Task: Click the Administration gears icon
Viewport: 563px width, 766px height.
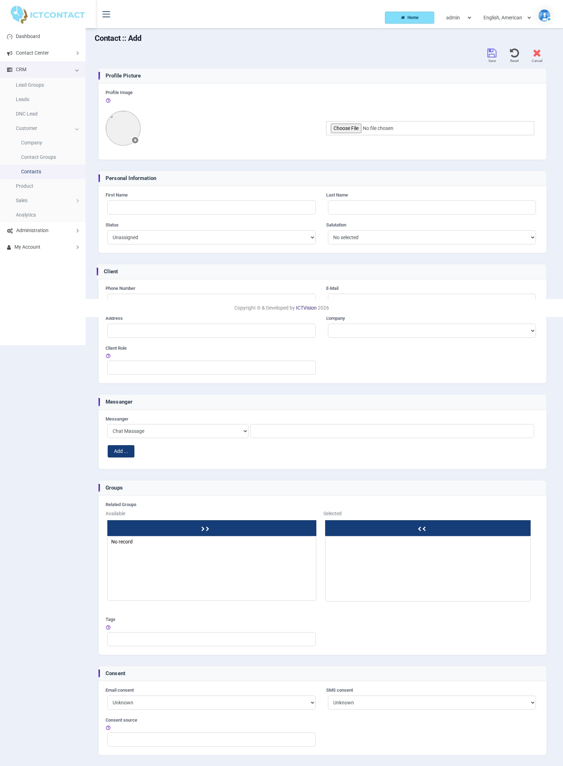Action: click(10, 231)
